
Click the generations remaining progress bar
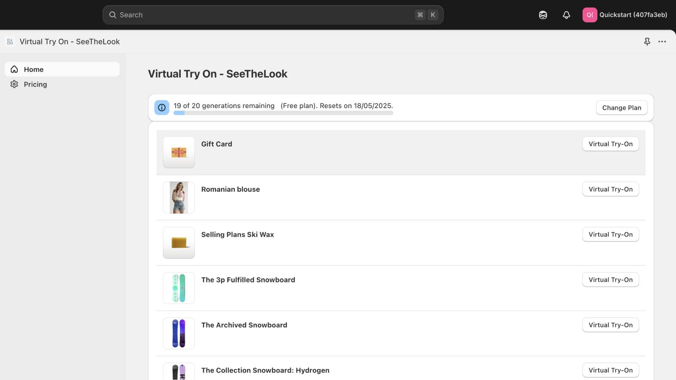pos(283,113)
